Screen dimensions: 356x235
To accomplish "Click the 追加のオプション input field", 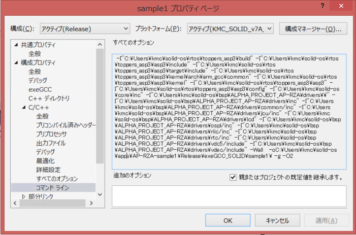I will pyautogui.click(x=229, y=195).
